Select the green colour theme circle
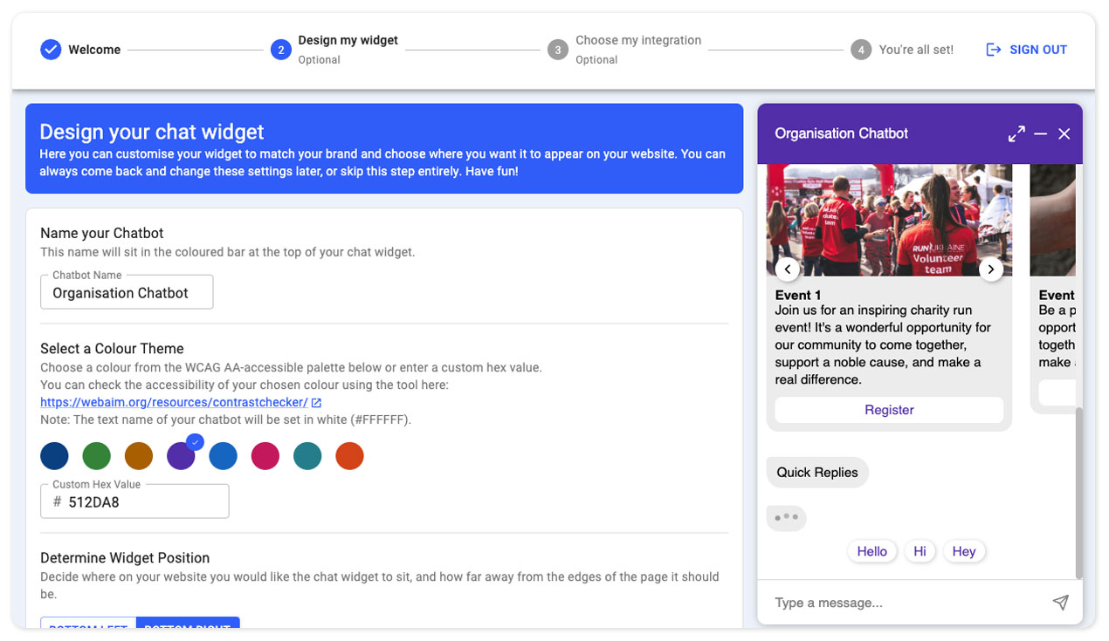This screenshot has height=641, width=1109. coord(96,455)
